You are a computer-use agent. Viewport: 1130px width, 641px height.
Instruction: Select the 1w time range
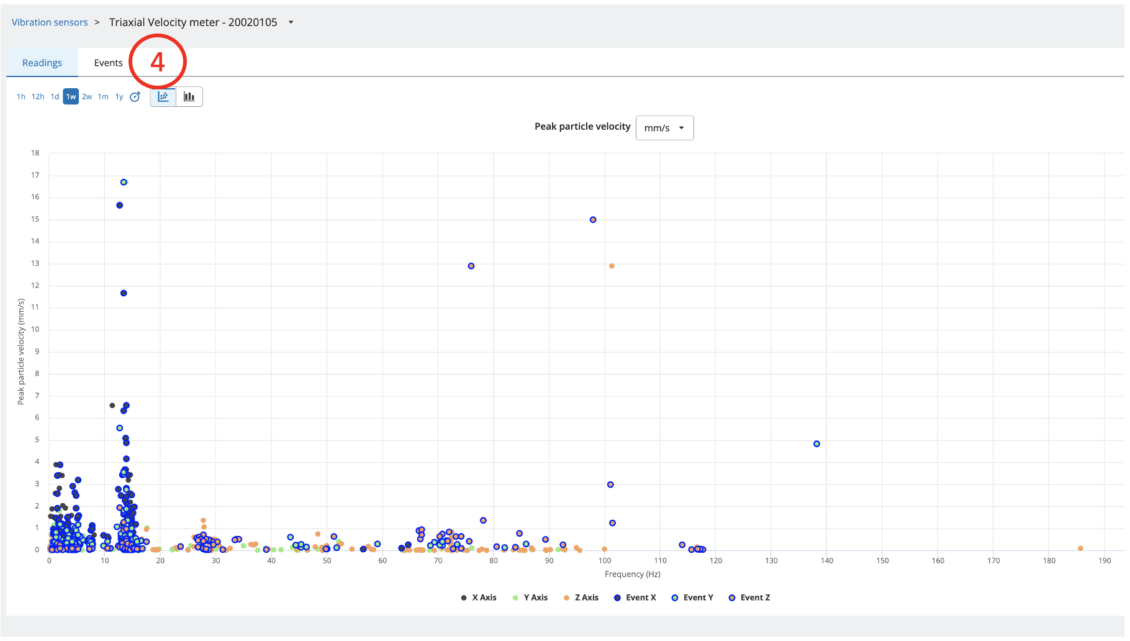coord(71,97)
